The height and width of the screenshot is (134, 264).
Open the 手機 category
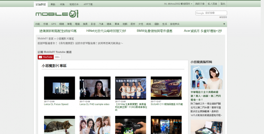[x=45, y=24]
